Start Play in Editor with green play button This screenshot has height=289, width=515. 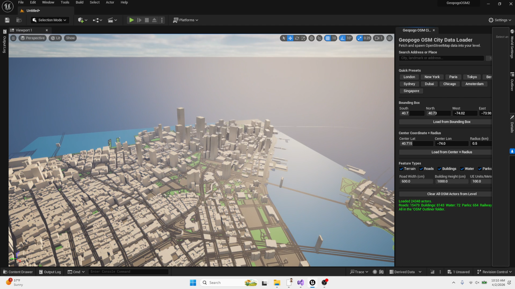tap(131, 20)
